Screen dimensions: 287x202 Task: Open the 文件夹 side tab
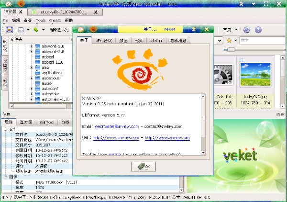(x=5, y=45)
